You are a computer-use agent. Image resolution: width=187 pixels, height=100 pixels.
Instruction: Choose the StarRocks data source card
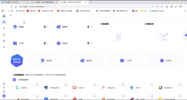pyautogui.click(x=169, y=88)
